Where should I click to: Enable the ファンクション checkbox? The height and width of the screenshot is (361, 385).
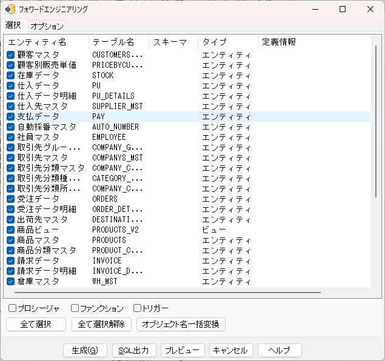coord(75,308)
